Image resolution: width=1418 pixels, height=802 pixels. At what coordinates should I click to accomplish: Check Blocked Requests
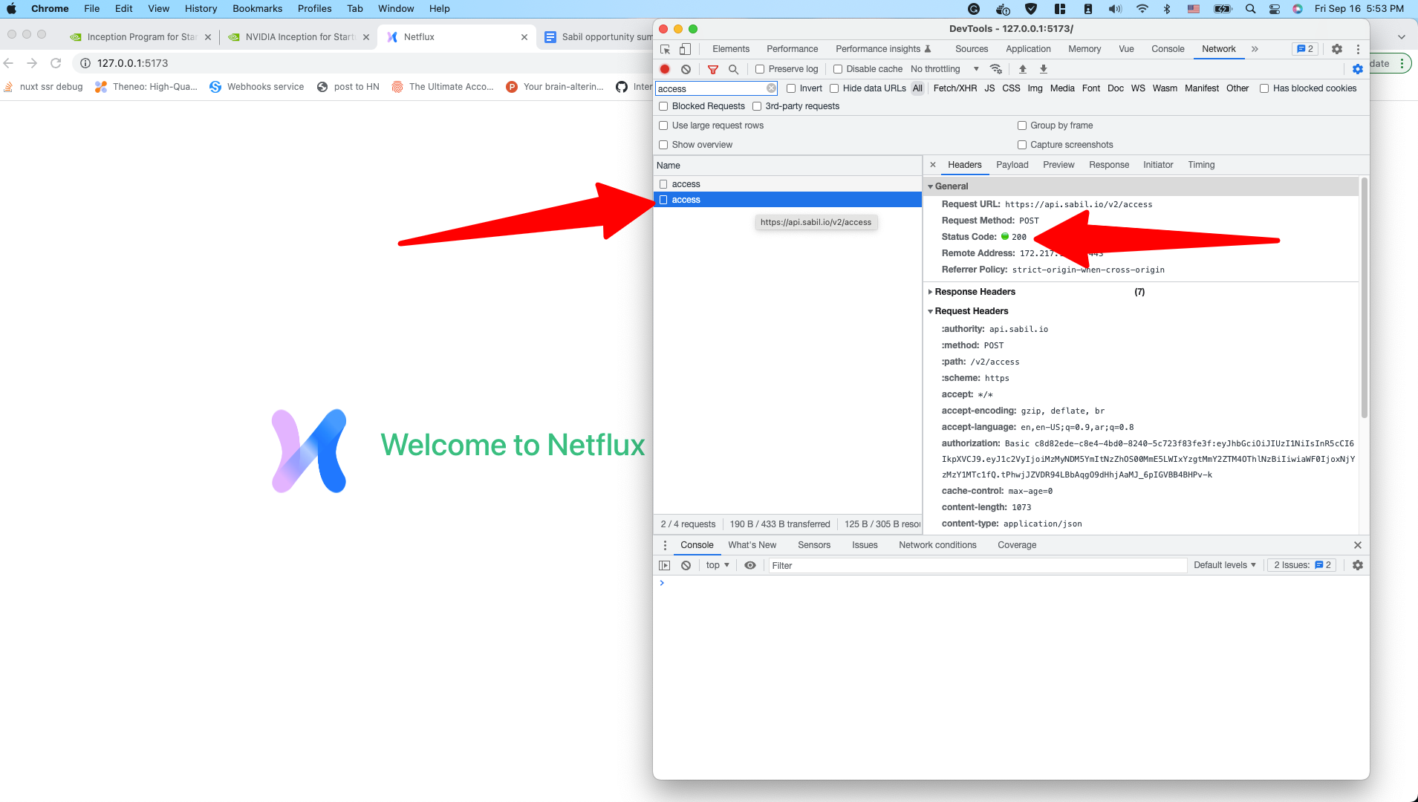tap(663, 106)
